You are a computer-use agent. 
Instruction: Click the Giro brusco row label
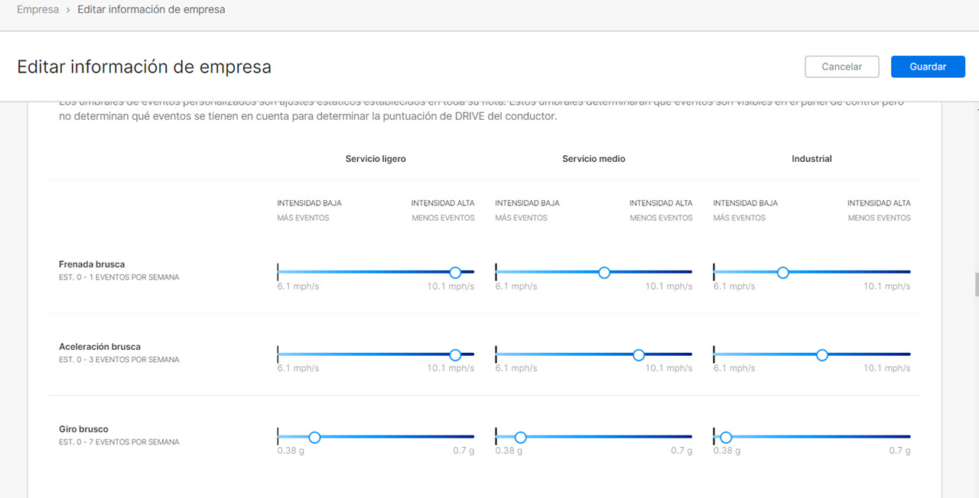point(83,429)
